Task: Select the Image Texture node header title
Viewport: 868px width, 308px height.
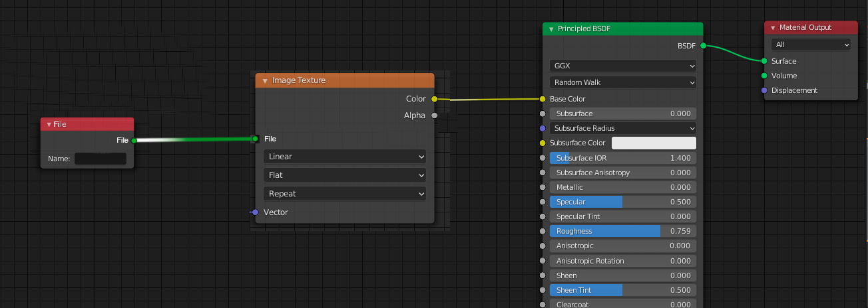Action: pyautogui.click(x=299, y=80)
